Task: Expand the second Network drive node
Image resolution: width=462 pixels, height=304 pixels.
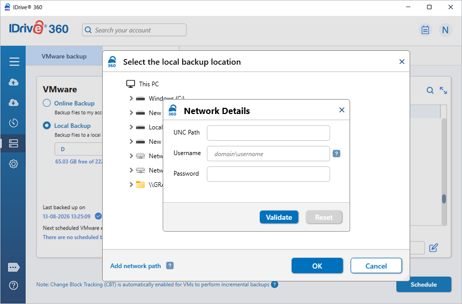Action: coord(131,170)
